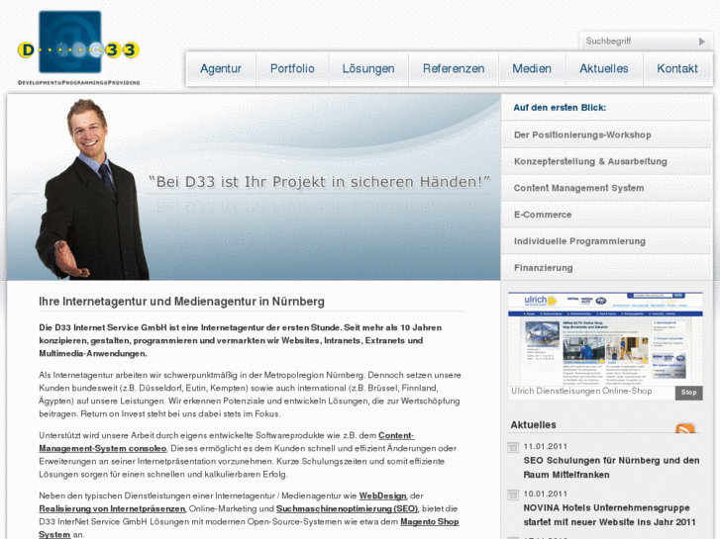Image resolution: width=720 pixels, height=539 pixels.
Task: Click the Aktuelles sidebar heading
Action: (x=533, y=425)
